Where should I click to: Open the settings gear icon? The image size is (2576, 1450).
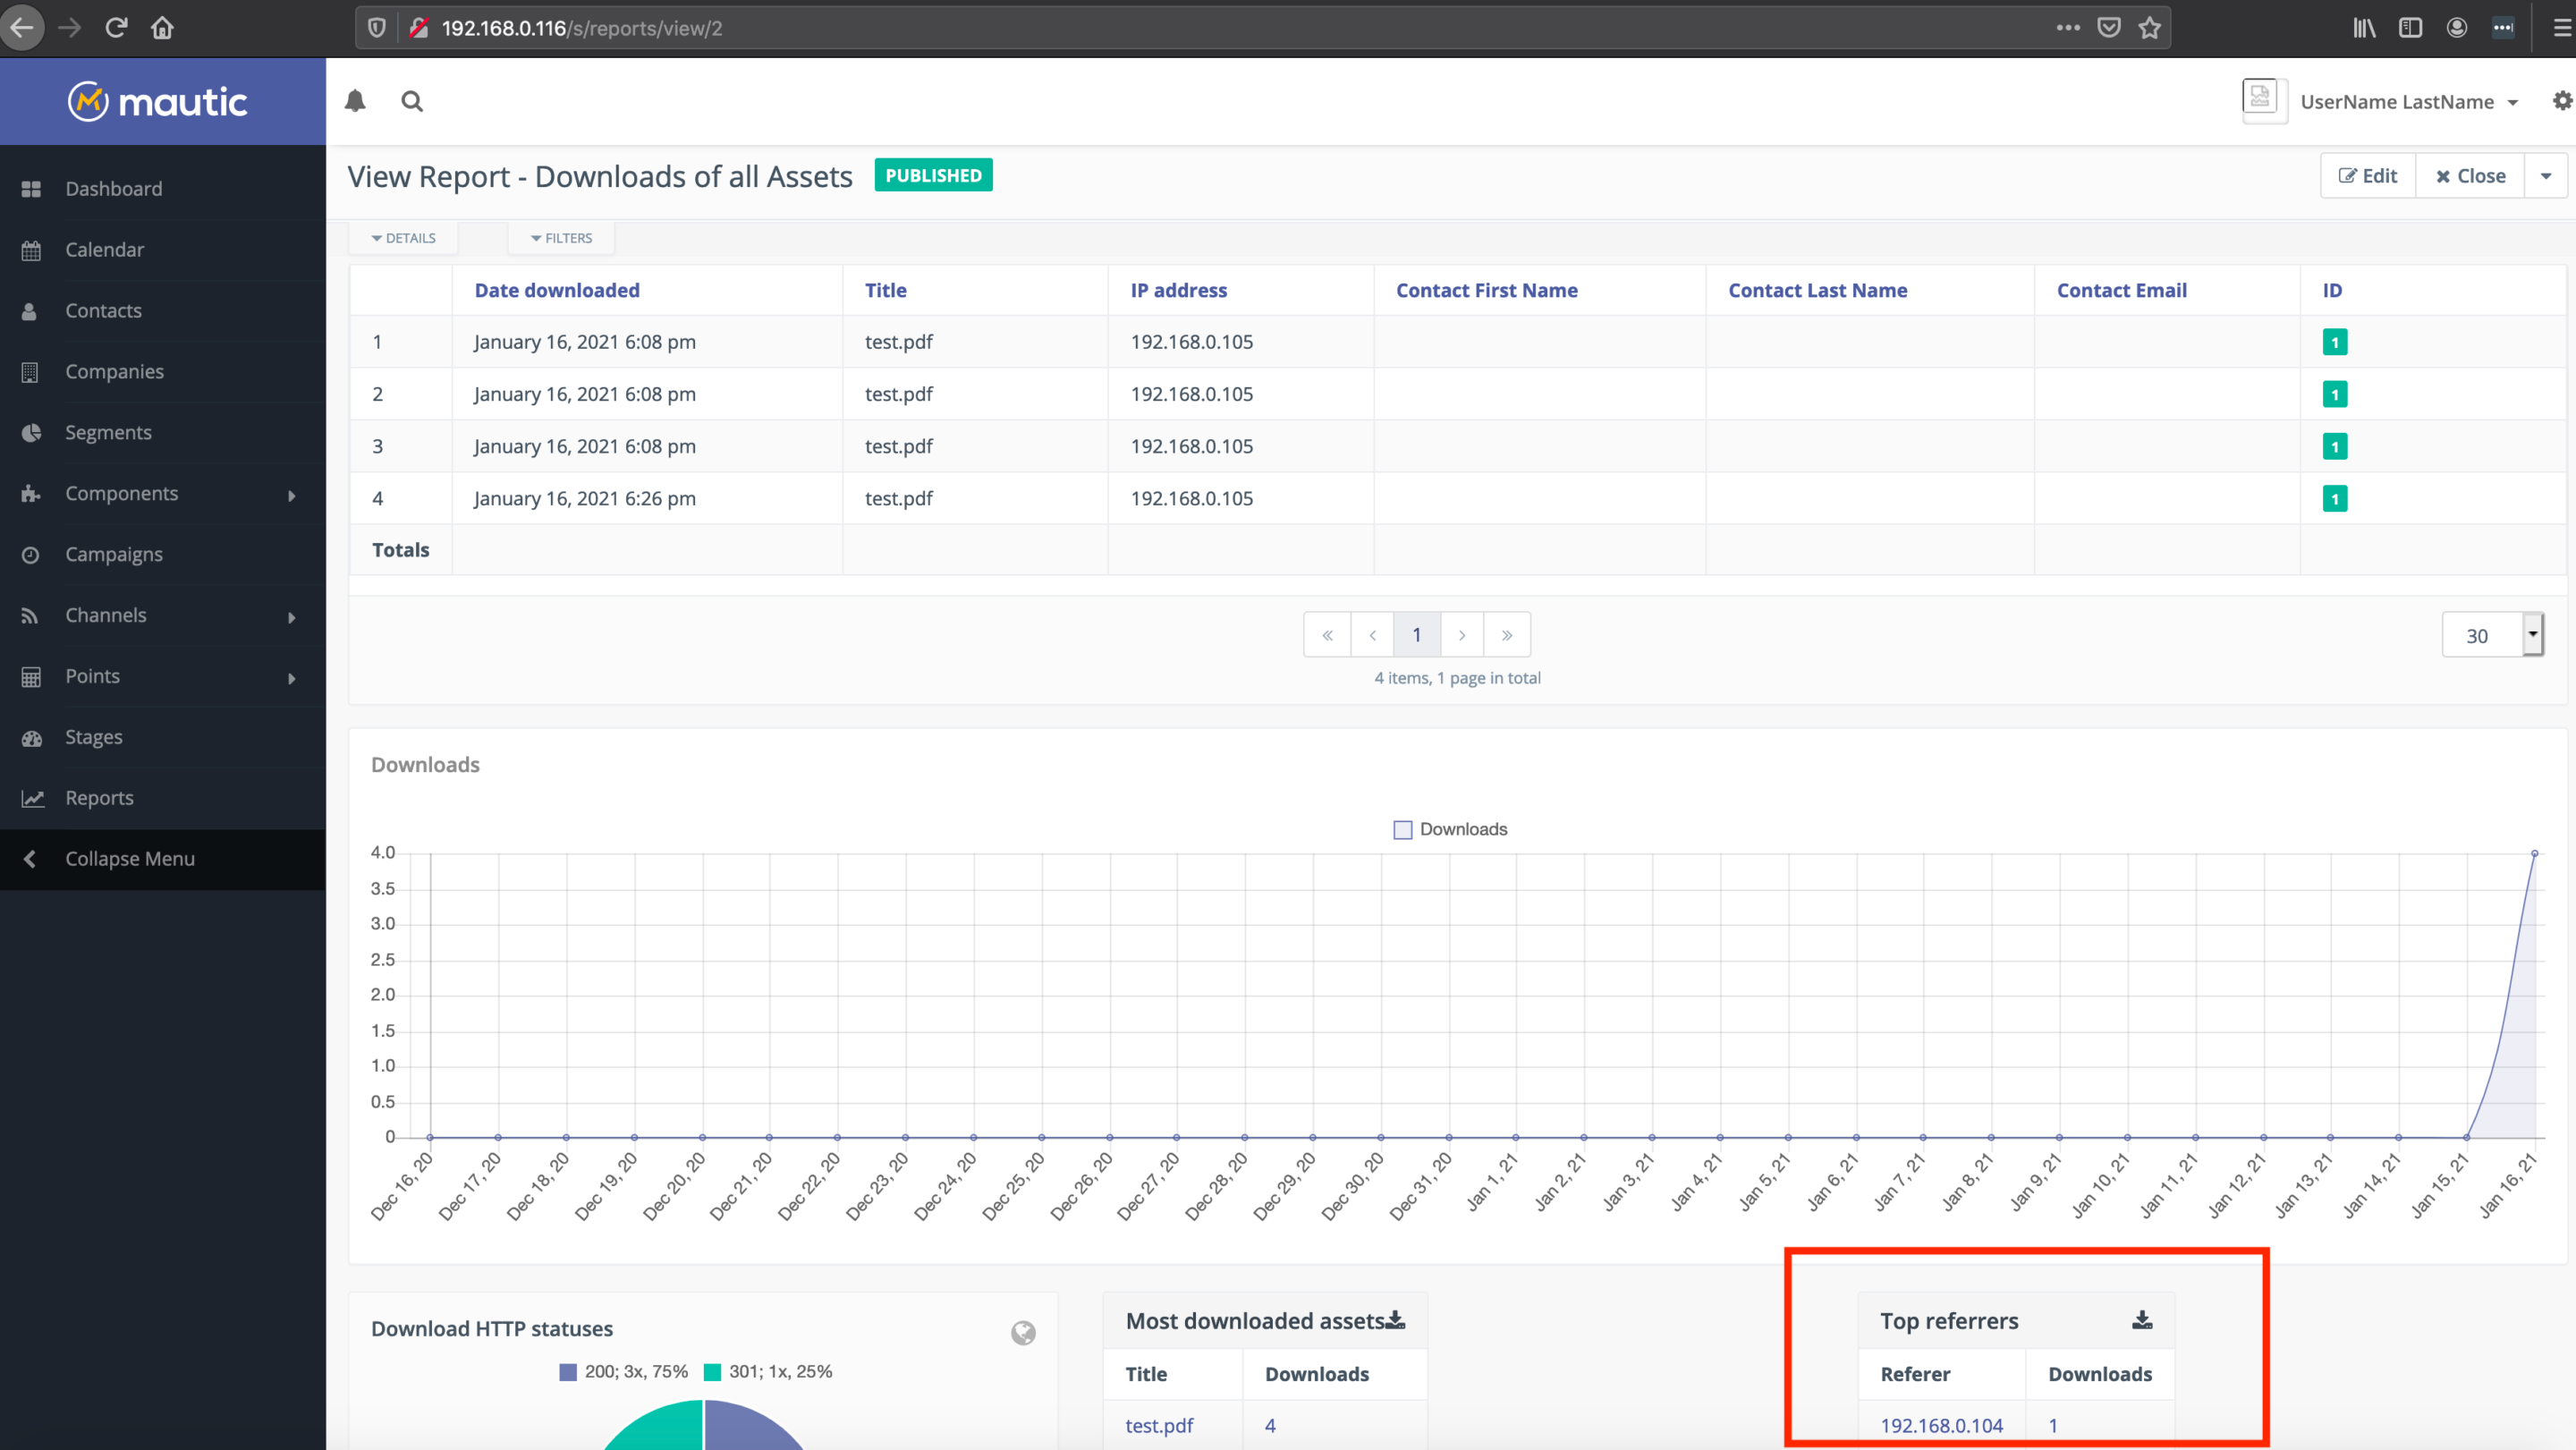point(2561,101)
